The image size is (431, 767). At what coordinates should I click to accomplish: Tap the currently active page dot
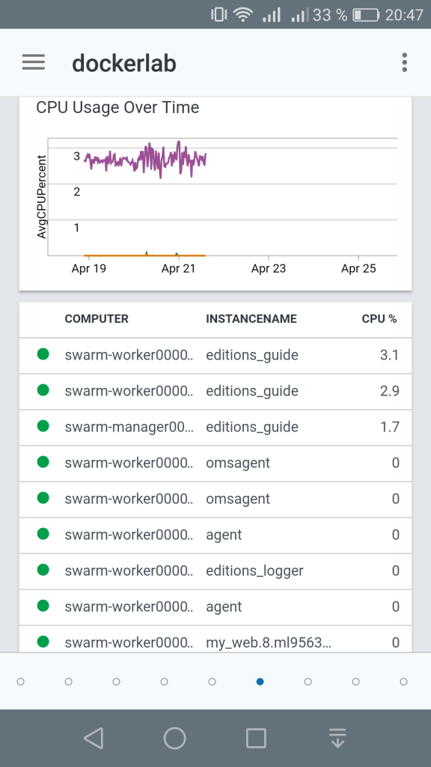(260, 682)
